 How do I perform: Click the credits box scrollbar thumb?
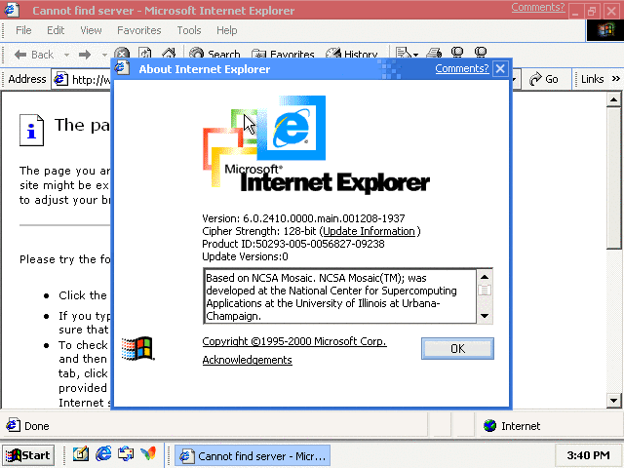(485, 290)
